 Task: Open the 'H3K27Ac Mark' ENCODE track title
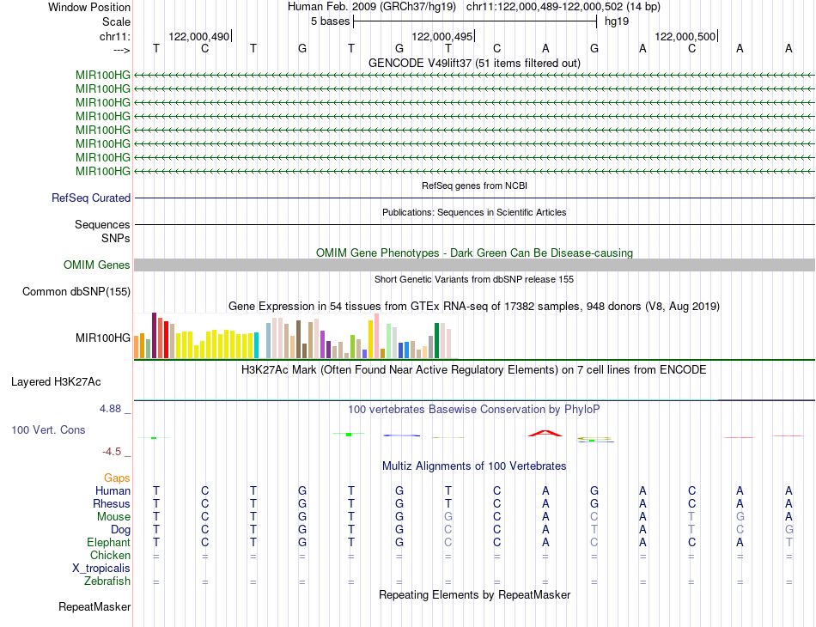(474, 370)
